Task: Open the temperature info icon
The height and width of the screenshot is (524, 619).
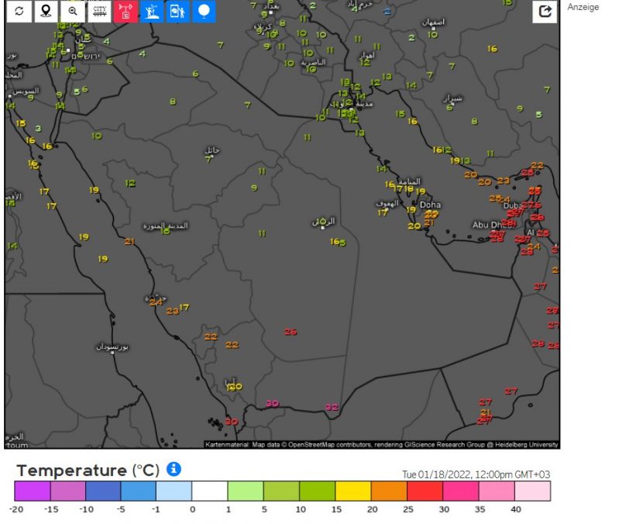Action: tap(174, 469)
